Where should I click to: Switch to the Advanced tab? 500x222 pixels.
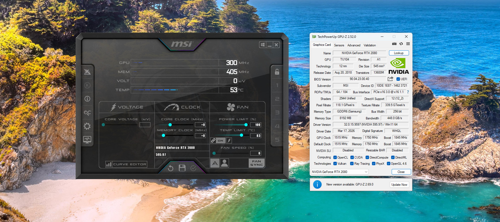click(354, 45)
